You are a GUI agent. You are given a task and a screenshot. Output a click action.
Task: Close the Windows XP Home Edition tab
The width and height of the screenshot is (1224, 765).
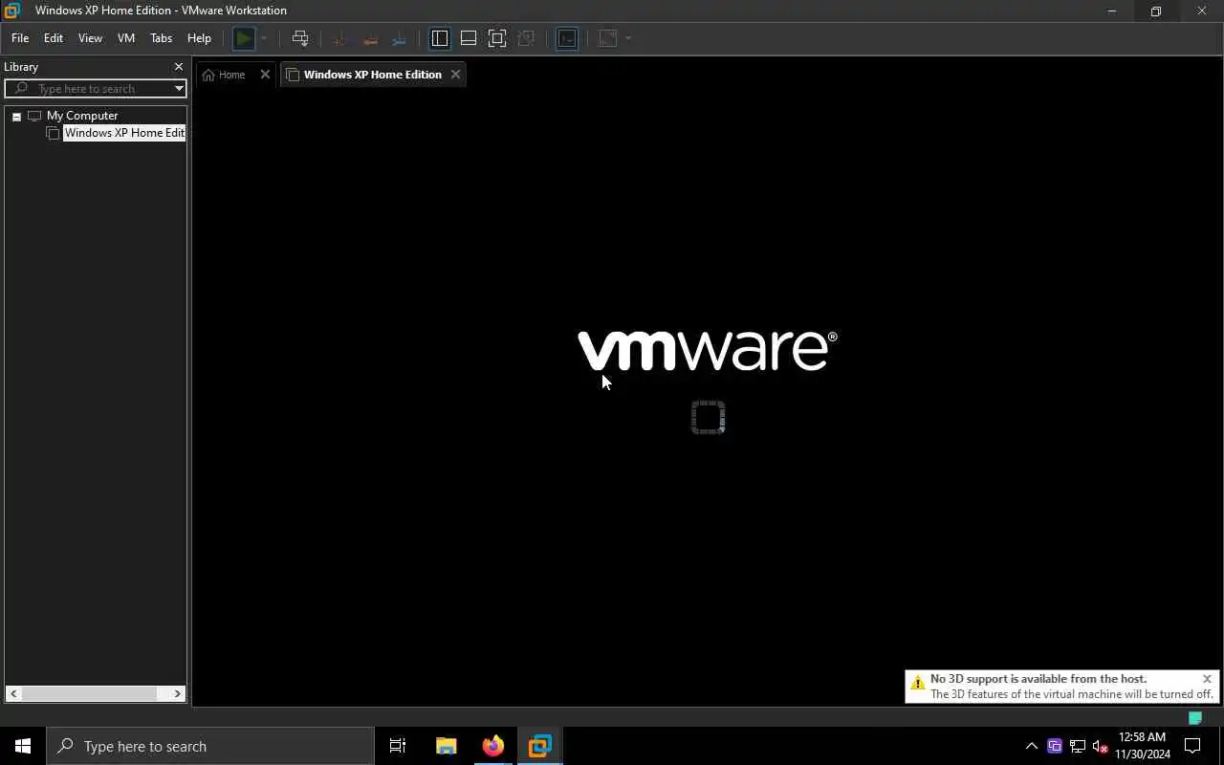point(455,75)
